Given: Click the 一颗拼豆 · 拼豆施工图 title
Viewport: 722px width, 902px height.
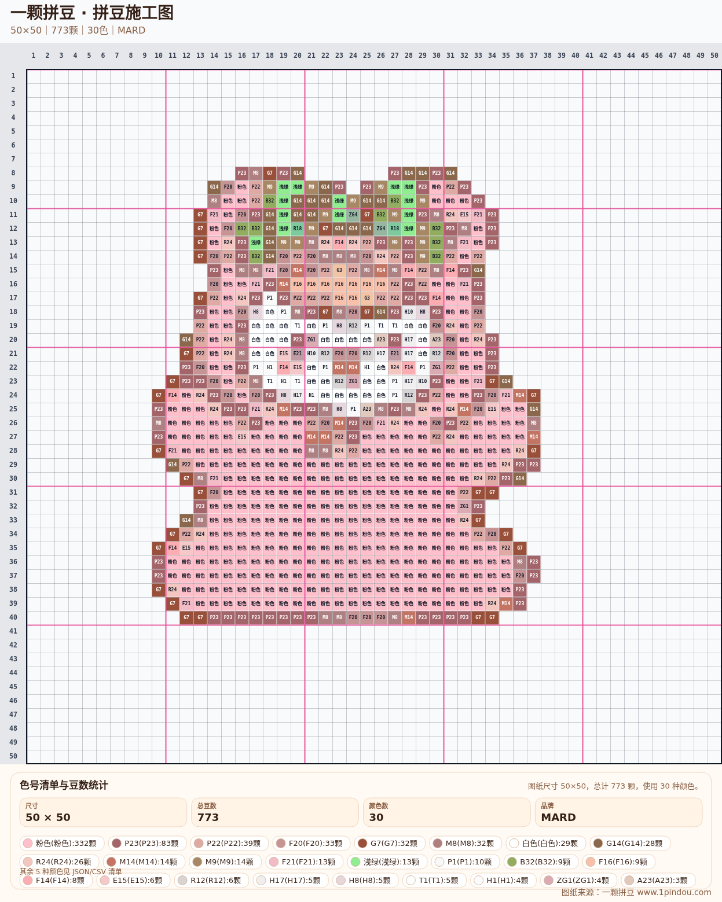Looking at the screenshot, I should [92, 12].
